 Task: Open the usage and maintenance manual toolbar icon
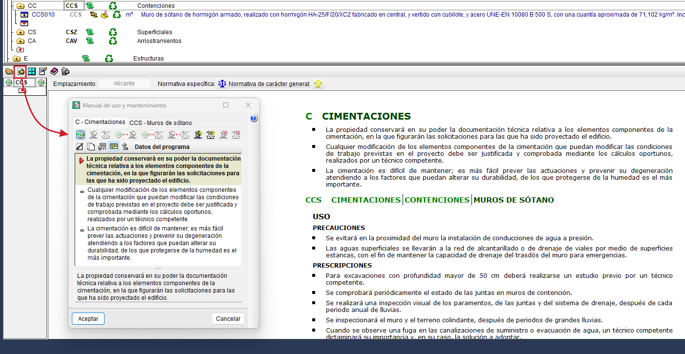[x=21, y=71]
